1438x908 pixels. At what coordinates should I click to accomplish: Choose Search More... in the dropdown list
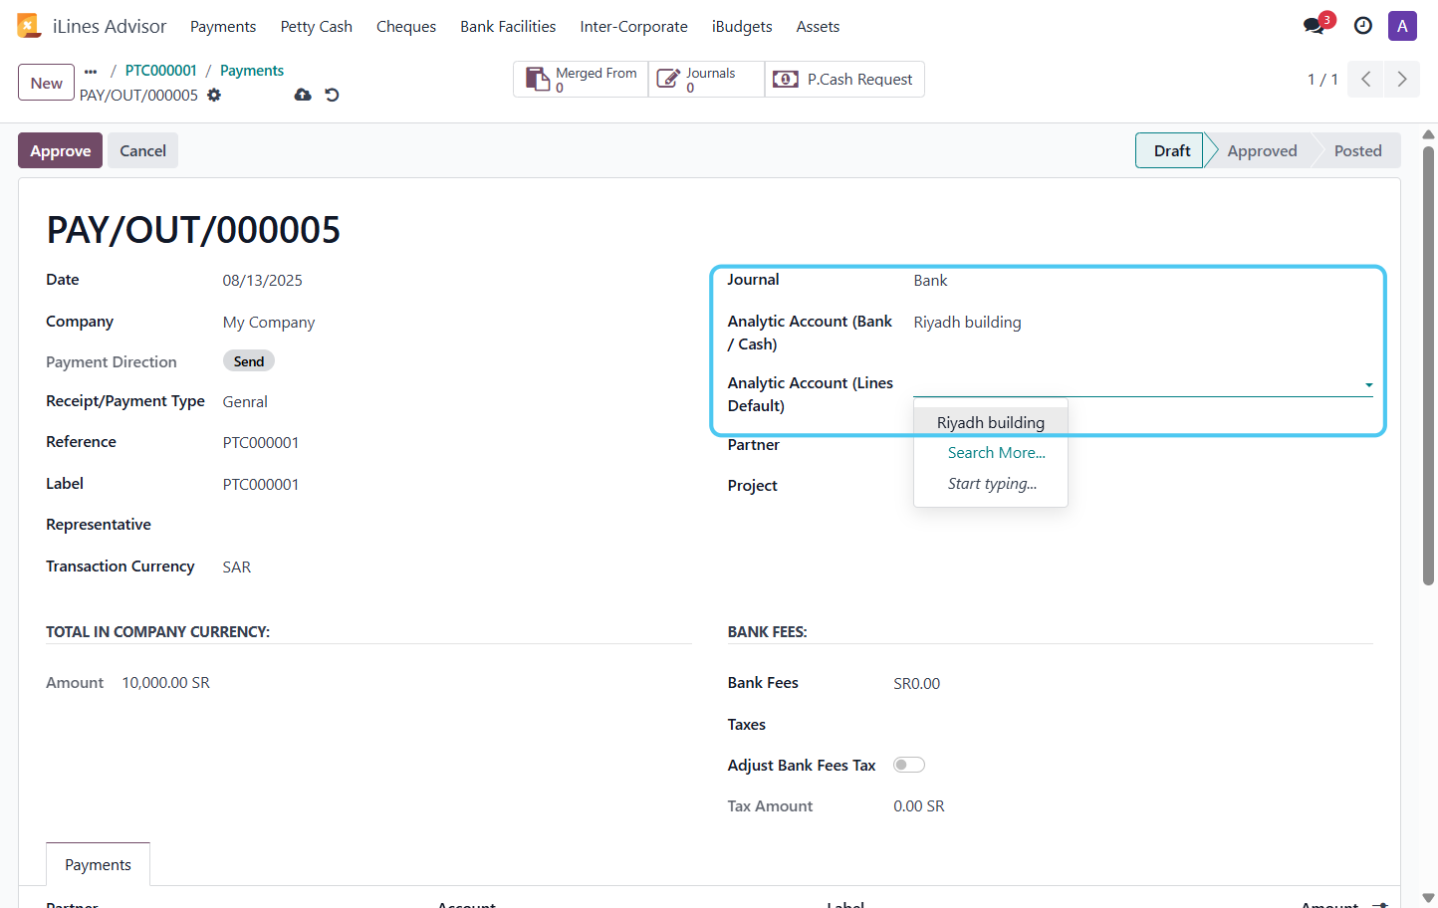pyautogui.click(x=996, y=453)
